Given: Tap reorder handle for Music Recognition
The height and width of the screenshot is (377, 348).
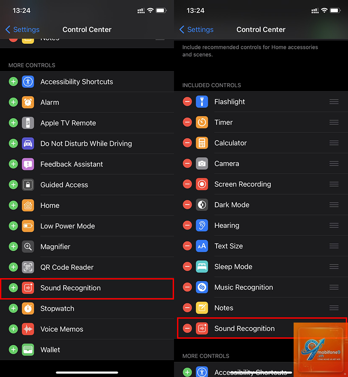Looking at the screenshot, I should (x=334, y=287).
